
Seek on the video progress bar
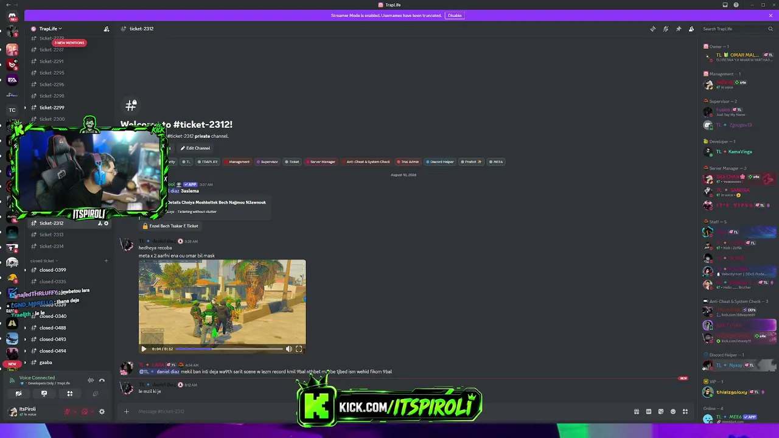point(229,349)
